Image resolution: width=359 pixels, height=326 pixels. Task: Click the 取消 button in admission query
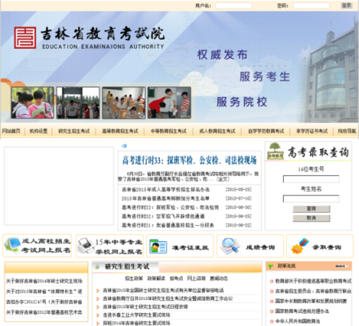coord(312,218)
